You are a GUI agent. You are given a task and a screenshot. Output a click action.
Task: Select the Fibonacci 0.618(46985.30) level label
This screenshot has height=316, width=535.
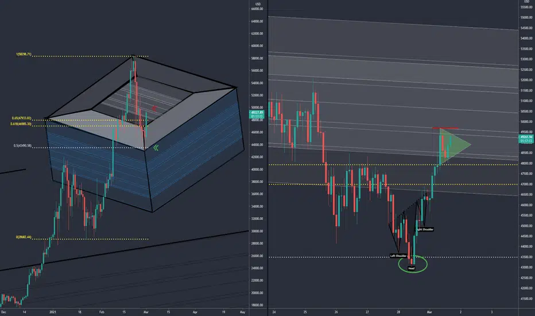(21, 124)
